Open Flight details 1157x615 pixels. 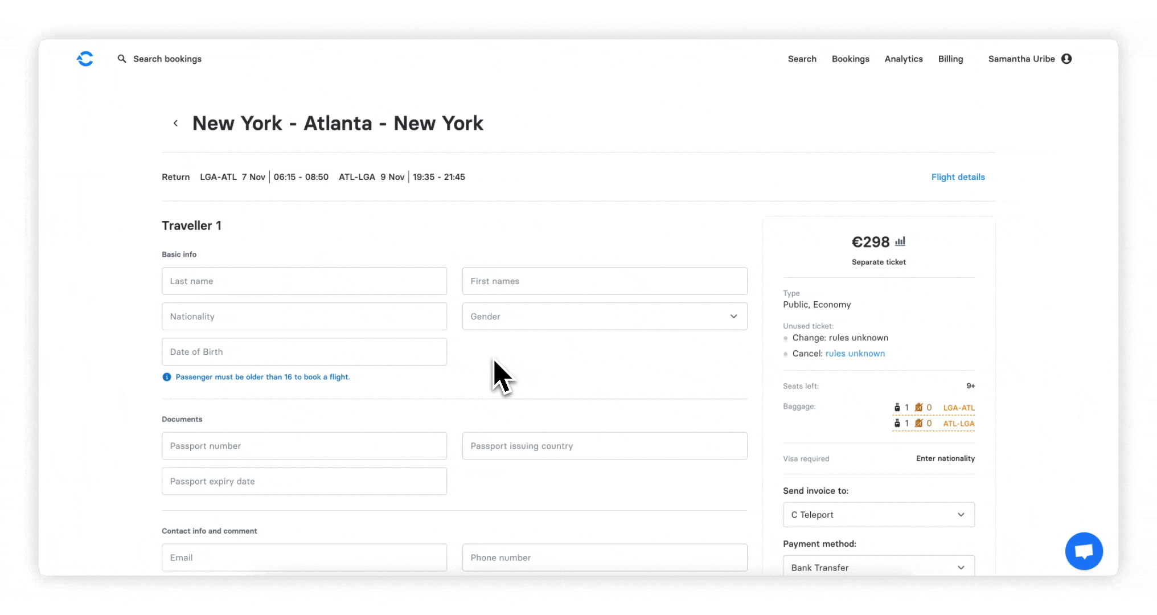tap(958, 177)
